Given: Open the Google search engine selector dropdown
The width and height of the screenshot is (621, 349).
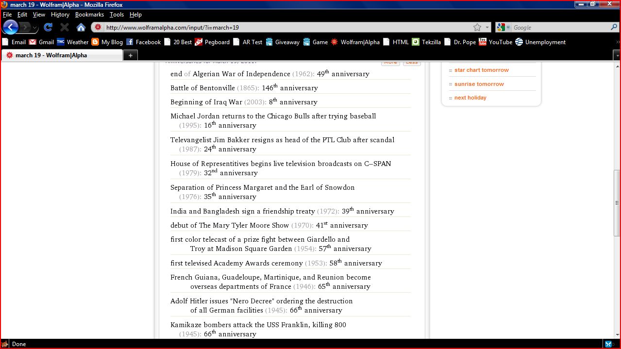Looking at the screenshot, I should pos(504,28).
